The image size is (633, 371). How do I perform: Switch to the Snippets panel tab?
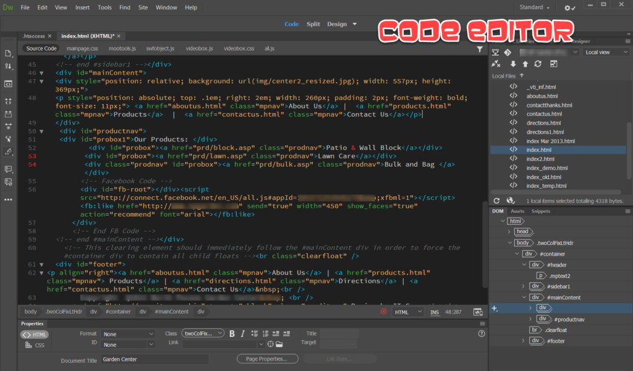tap(540, 211)
